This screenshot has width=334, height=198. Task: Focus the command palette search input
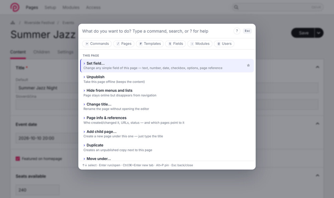click(157, 31)
